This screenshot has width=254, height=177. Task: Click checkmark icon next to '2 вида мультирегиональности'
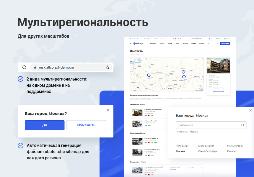click(20, 79)
